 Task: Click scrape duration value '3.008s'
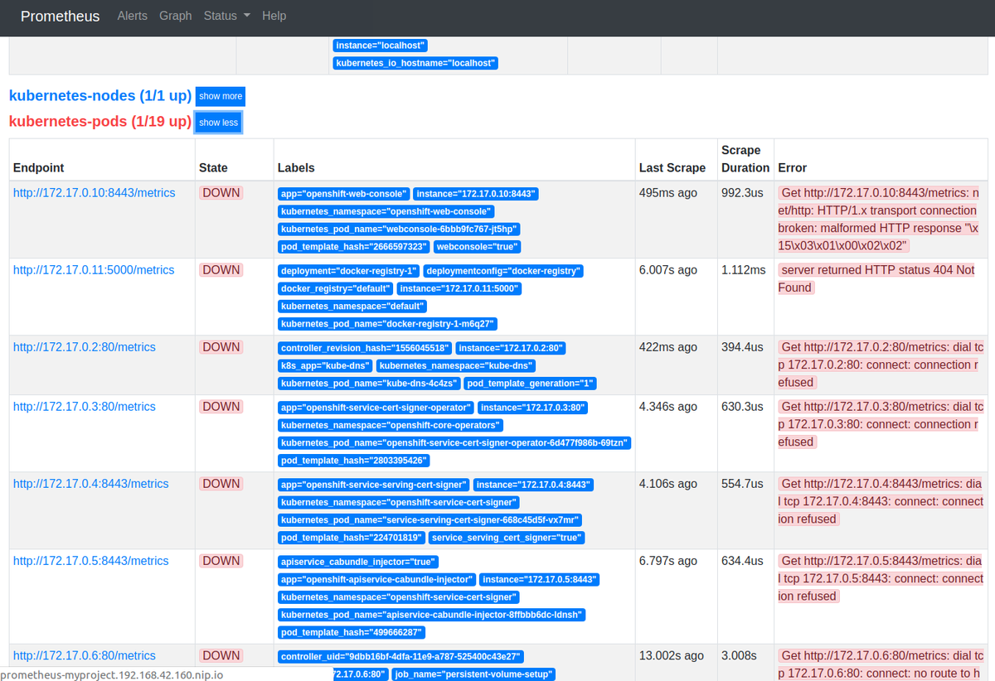click(739, 655)
